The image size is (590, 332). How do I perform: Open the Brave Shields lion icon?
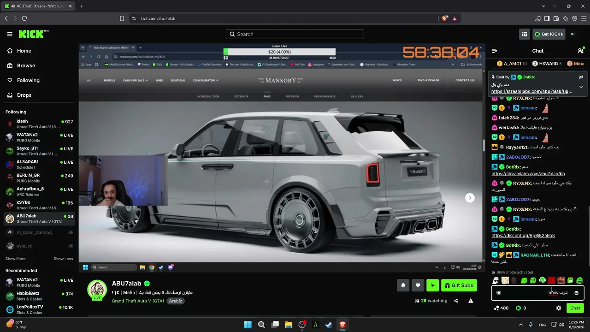point(444,18)
